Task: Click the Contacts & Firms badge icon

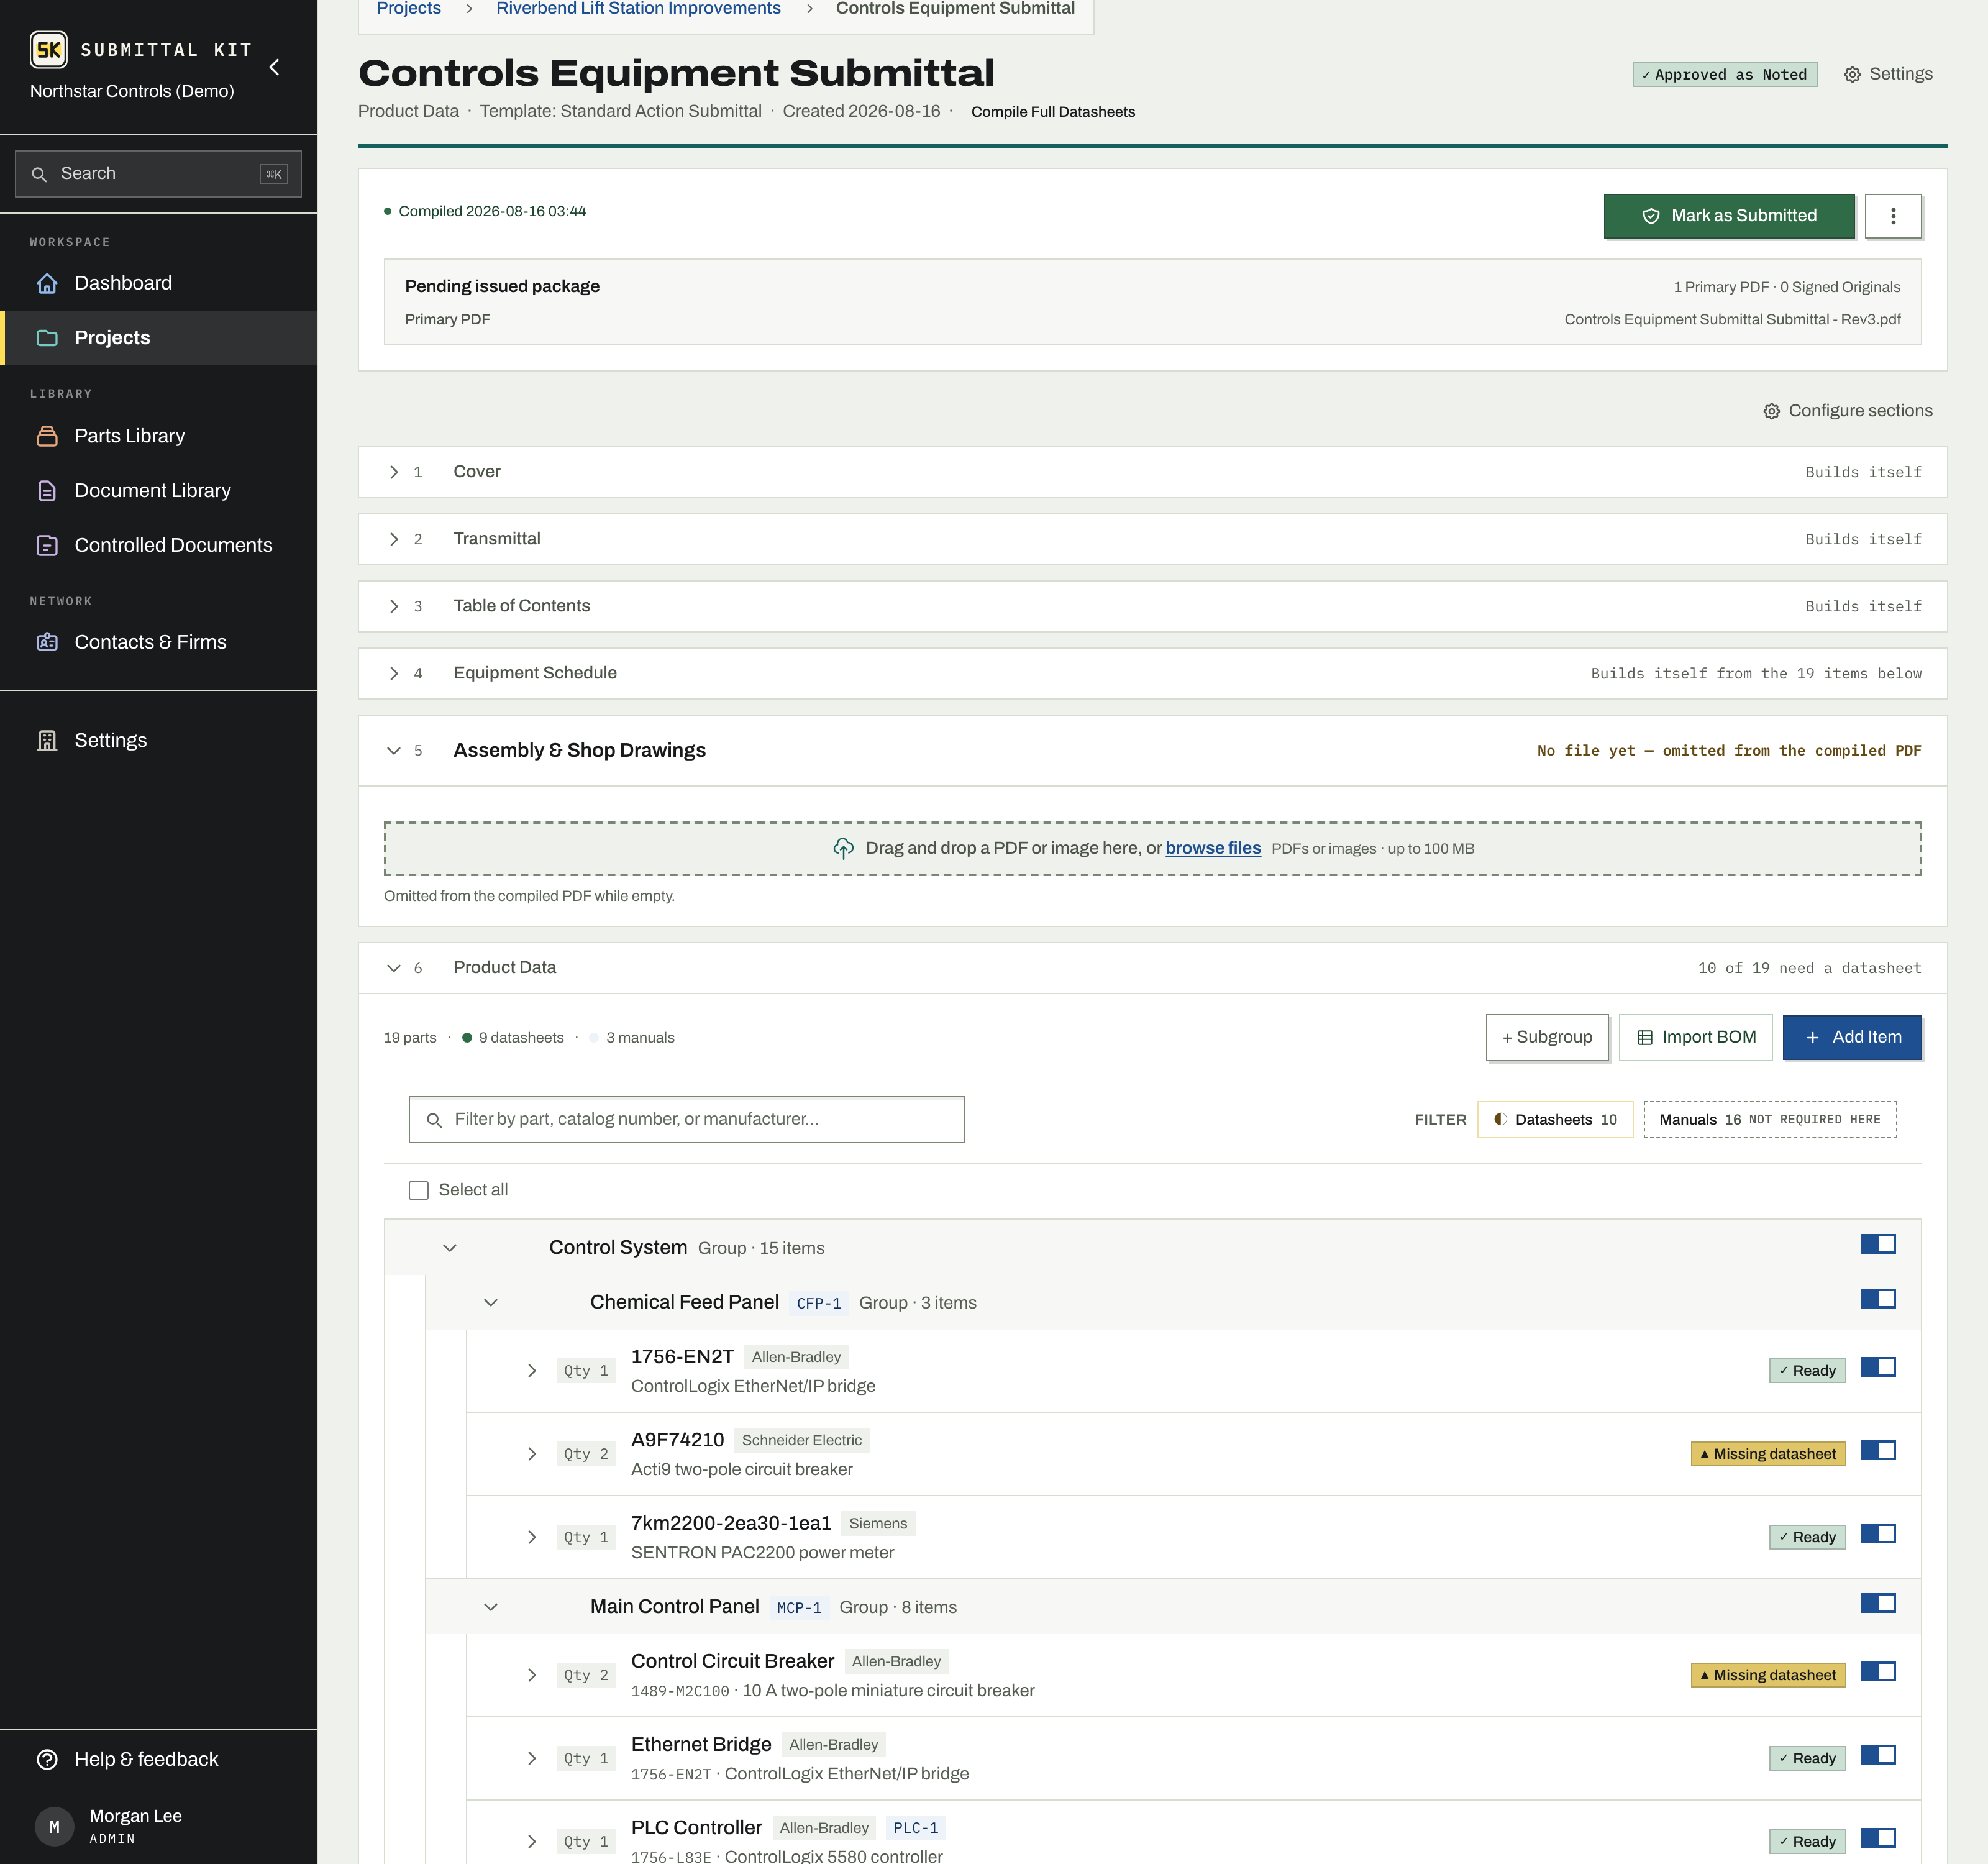Action: point(47,642)
